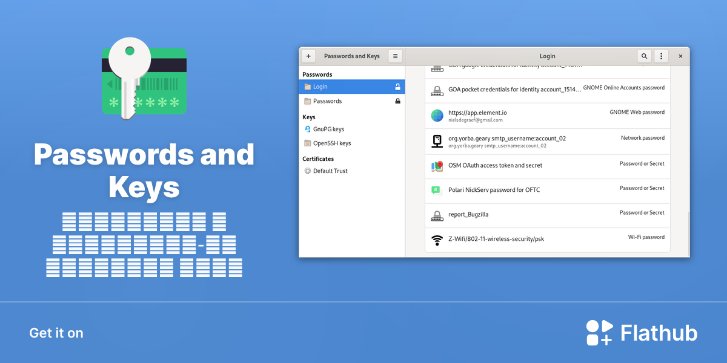Click the Network password label
Image resolution: width=727 pixels, height=363 pixels.
643,138
